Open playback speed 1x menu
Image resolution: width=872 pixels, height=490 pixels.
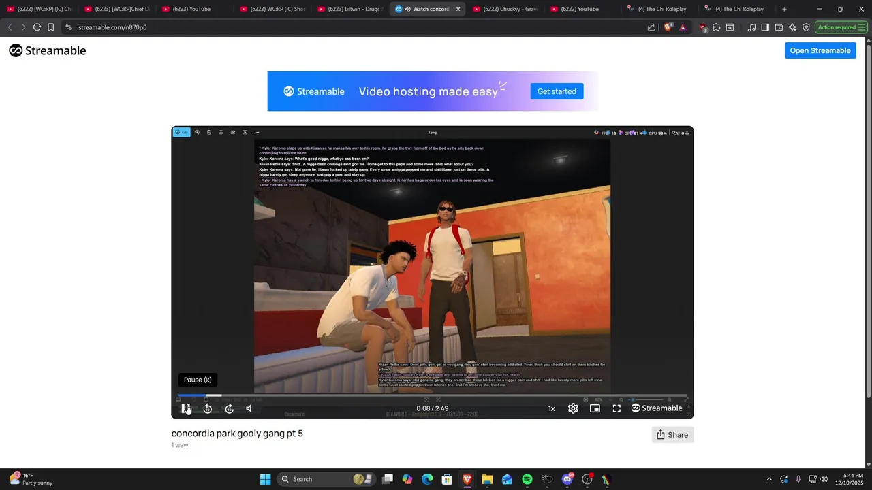(552, 408)
